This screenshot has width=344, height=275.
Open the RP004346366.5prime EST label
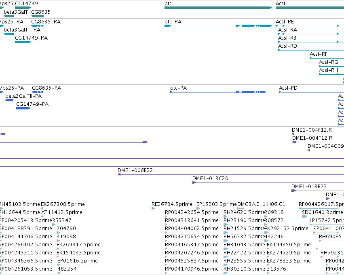pyautogui.click(x=26, y=261)
